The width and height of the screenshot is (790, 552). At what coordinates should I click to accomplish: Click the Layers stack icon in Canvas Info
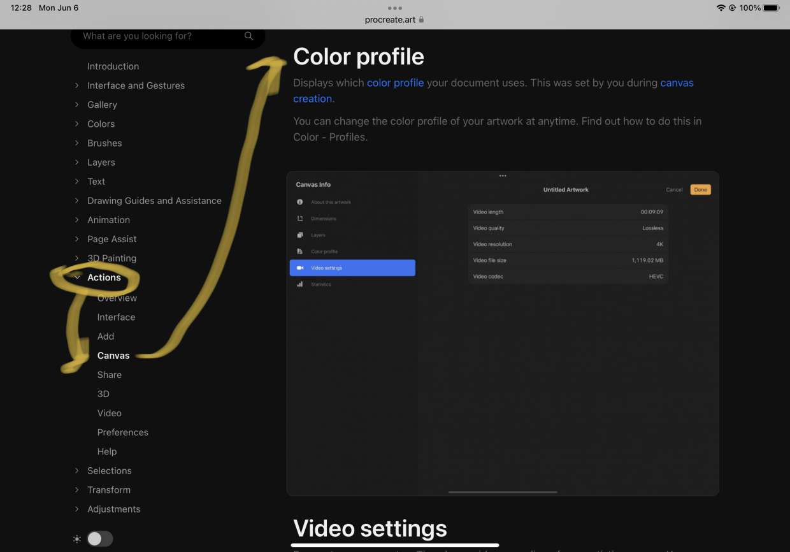tap(299, 235)
